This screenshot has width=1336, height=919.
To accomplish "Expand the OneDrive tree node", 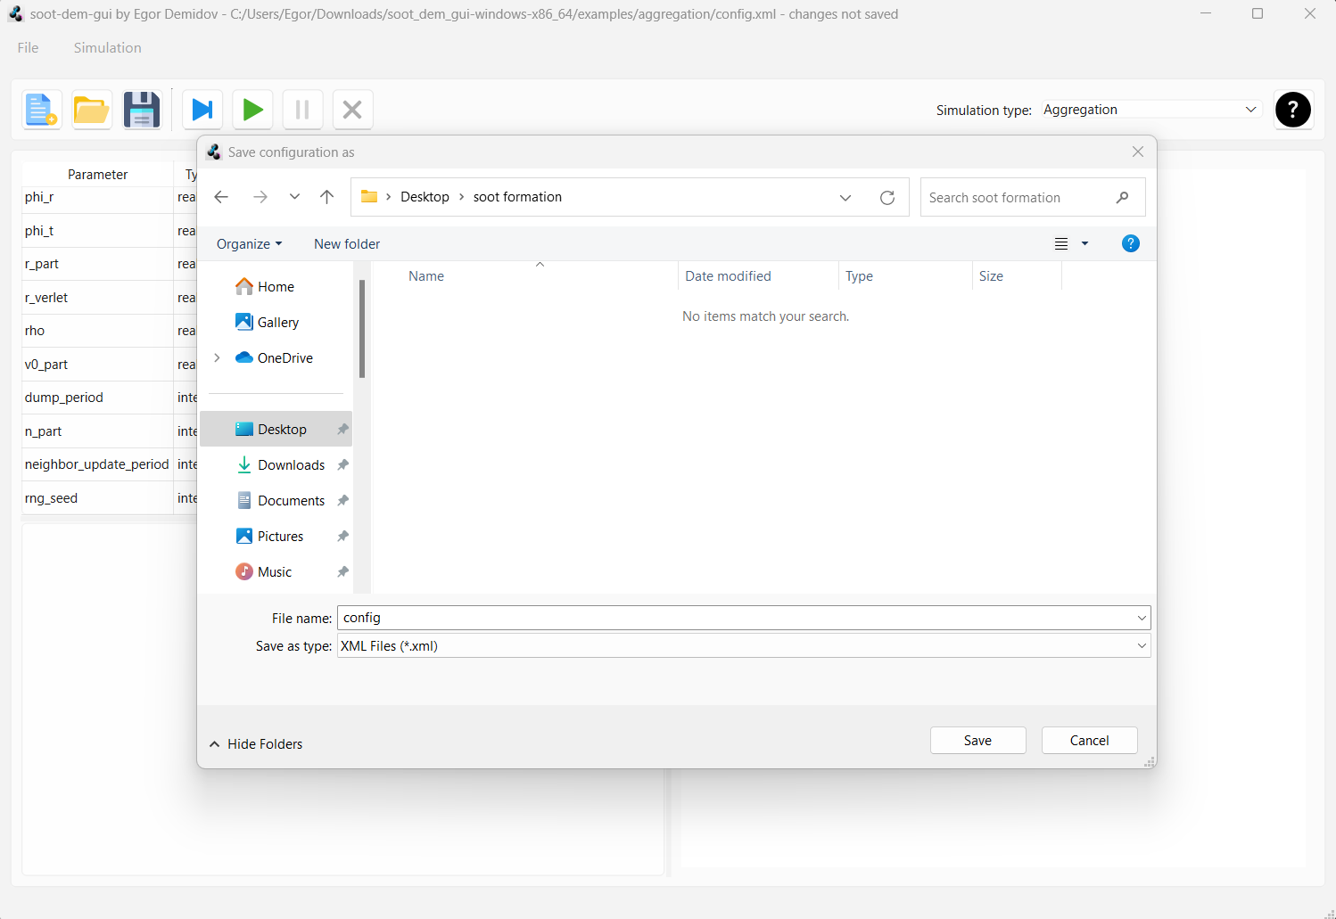I will pyautogui.click(x=217, y=358).
